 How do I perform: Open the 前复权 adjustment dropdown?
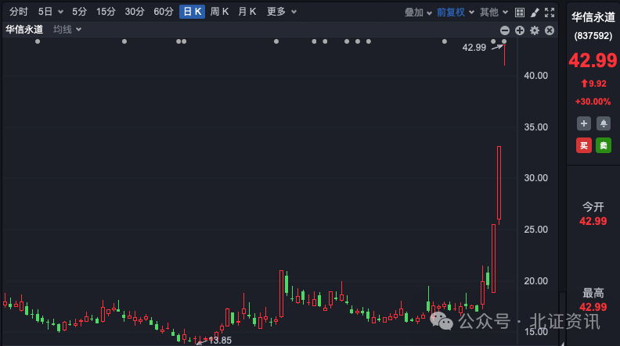coord(455,12)
